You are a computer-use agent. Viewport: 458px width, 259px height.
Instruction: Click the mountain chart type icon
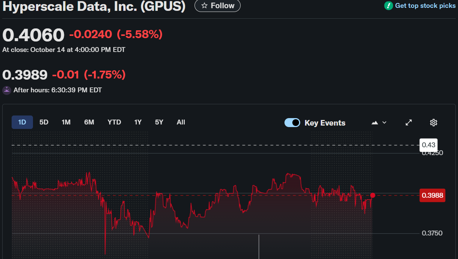click(x=375, y=123)
